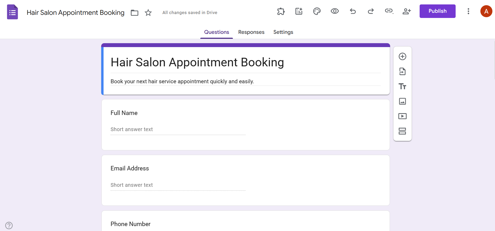495x231 pixels.
Task: Edit form description text
Action: tap(245, 81)
